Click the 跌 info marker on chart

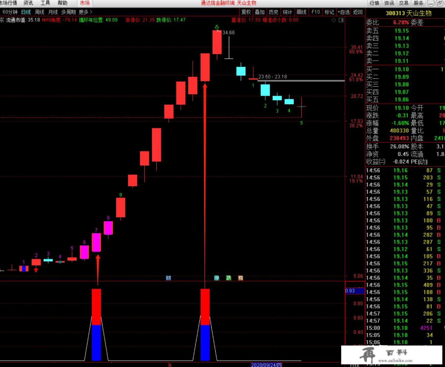pos(229,278)
